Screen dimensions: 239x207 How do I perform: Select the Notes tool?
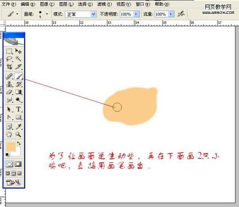tap(9, 127)
